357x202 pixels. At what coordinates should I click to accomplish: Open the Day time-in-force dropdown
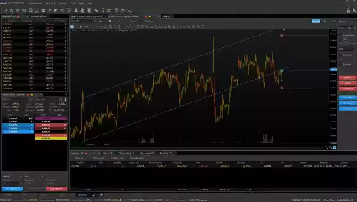pyautogui.click(x=34, y=176)
